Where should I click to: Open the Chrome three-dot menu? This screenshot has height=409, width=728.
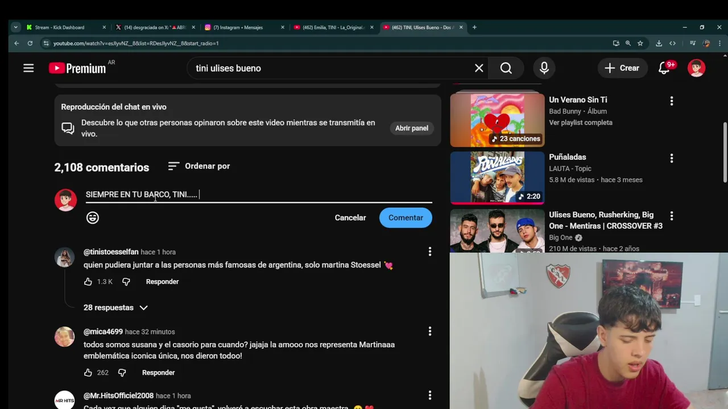point(720,43)
